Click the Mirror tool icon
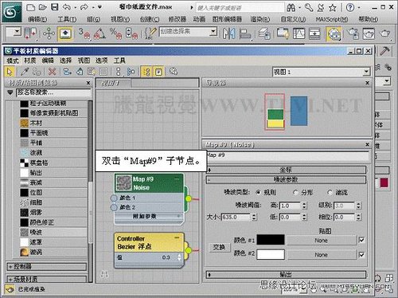The width and height of the screenshot is (398, 298). [x=228, y=33]
